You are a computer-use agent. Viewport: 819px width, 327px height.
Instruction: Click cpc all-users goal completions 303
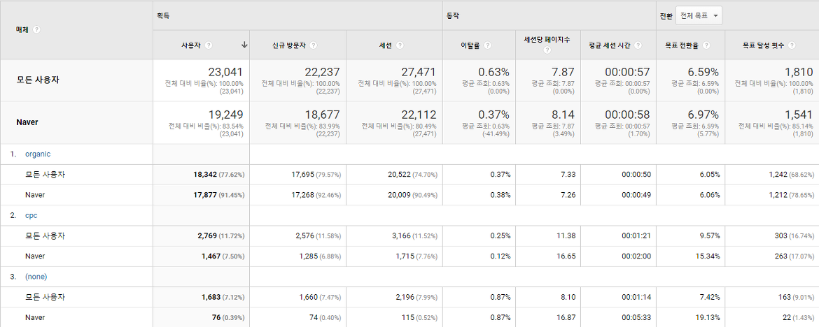[781, 235]
